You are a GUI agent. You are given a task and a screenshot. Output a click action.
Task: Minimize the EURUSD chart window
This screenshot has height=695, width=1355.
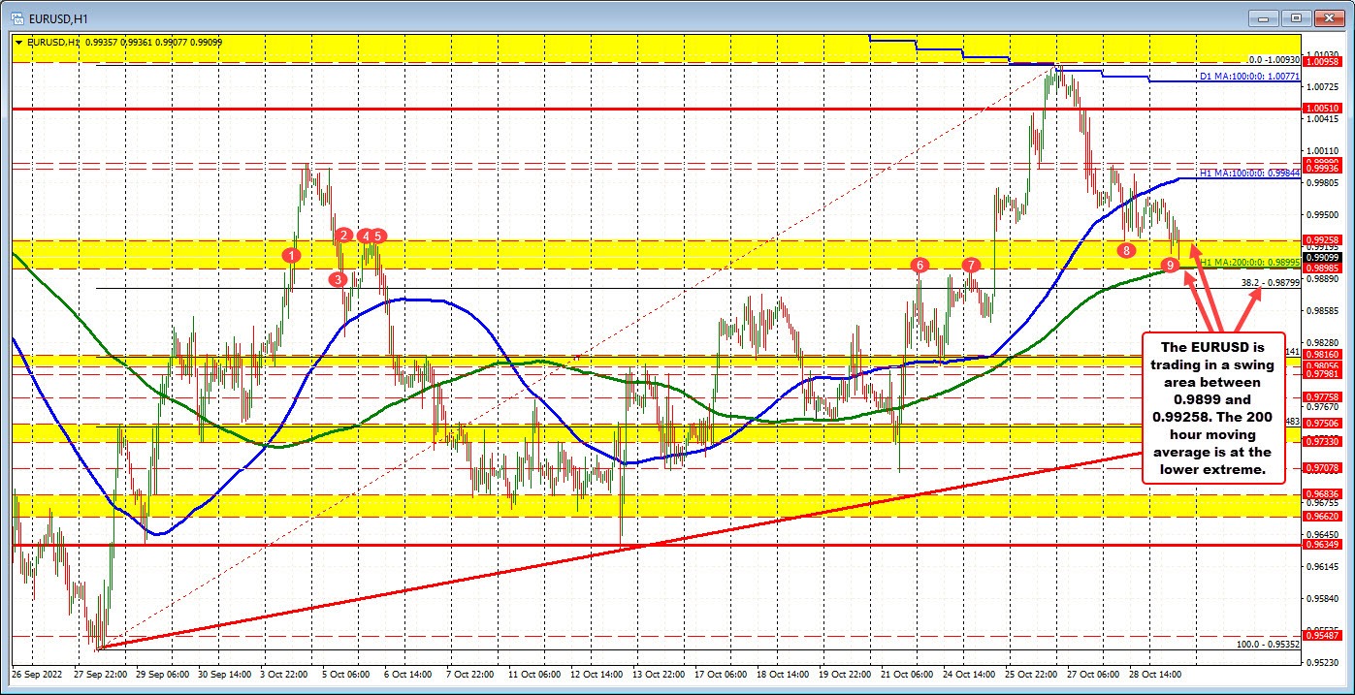pos(1263,17)
